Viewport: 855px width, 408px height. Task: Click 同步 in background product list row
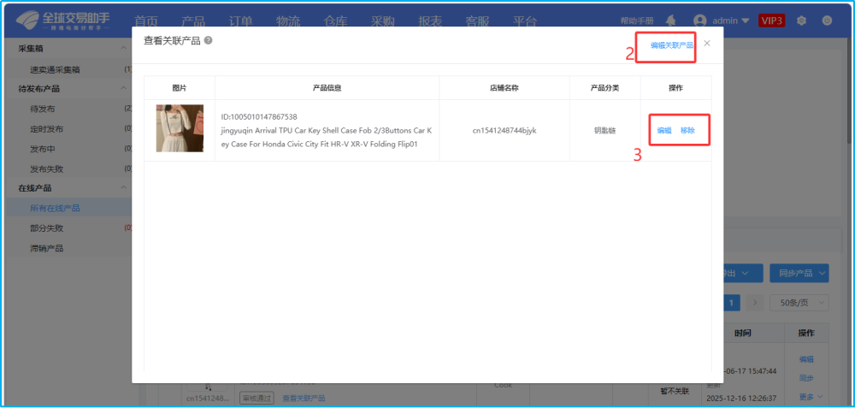[806, 377]
